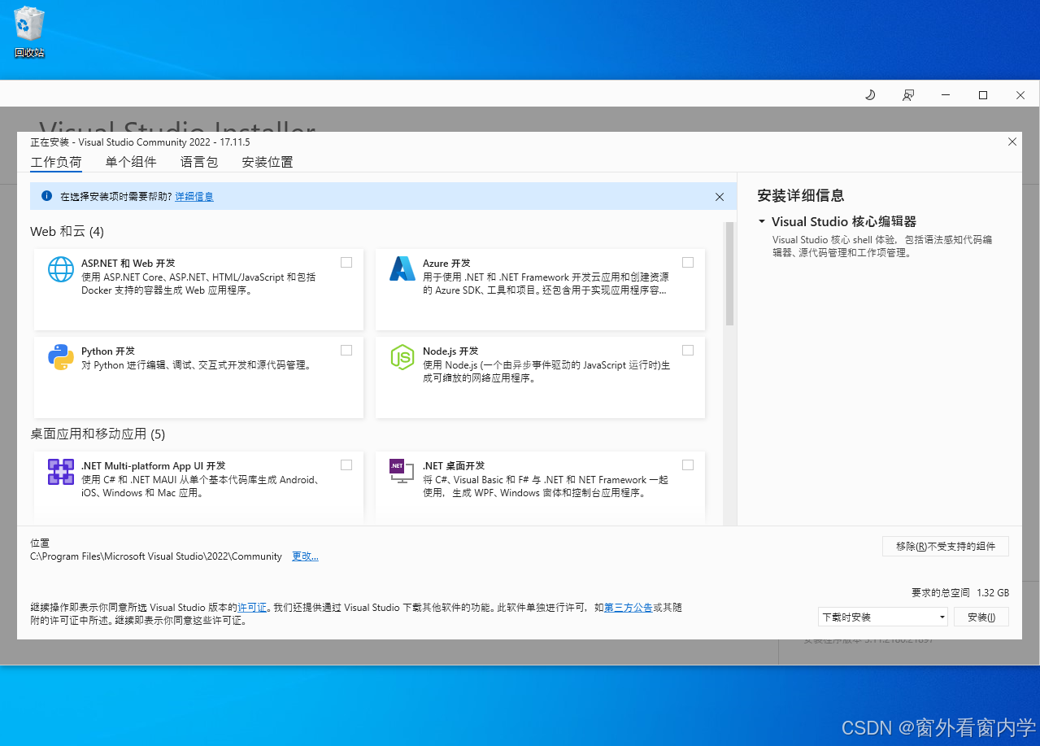Click the Node.js hexagon icon

[403, 357]
